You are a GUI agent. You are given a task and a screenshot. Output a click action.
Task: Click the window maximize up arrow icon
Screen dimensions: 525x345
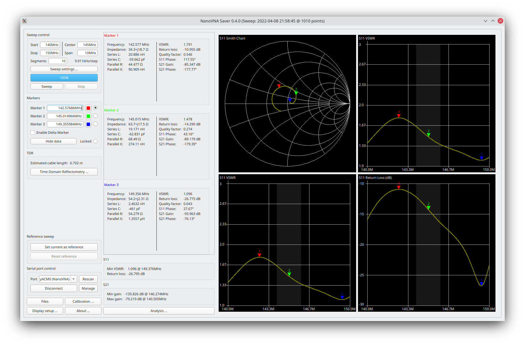(x=493, y=21)
